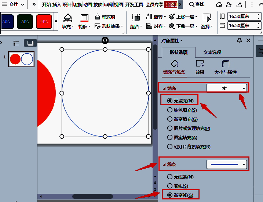The image size is (263, 202).
Task: Select the Format Painter tool
Action: [105, 17]
